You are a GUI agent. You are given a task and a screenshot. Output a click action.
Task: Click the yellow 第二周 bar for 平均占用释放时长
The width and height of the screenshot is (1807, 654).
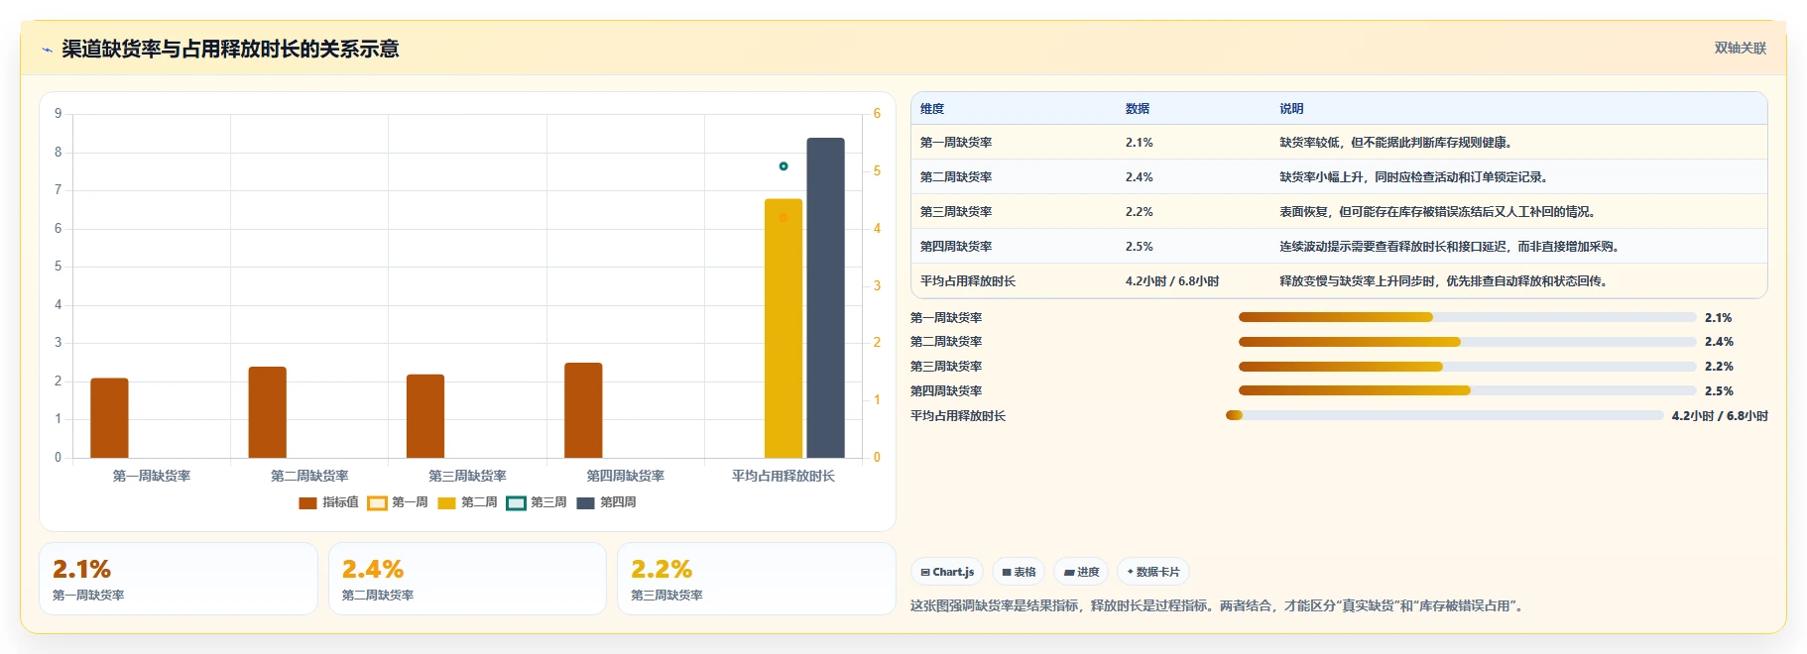click(x=783, y=328)
